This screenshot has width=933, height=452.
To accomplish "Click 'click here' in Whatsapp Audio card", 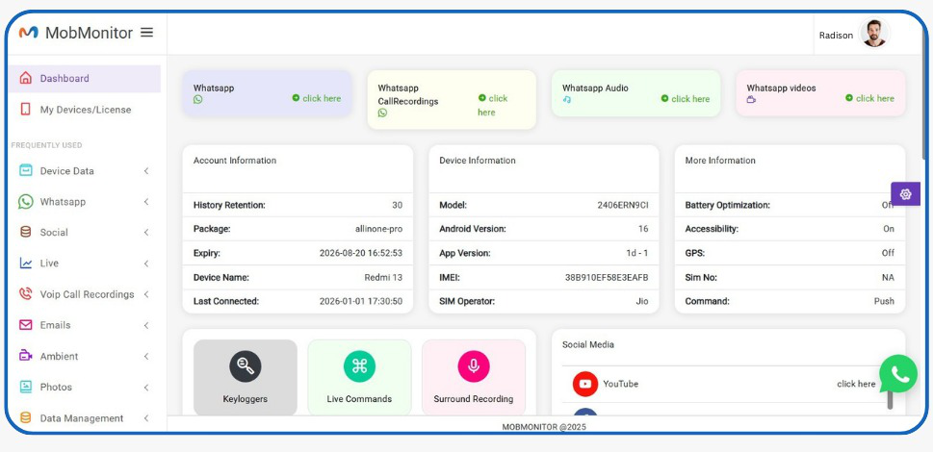I will (x=686, y=99).
